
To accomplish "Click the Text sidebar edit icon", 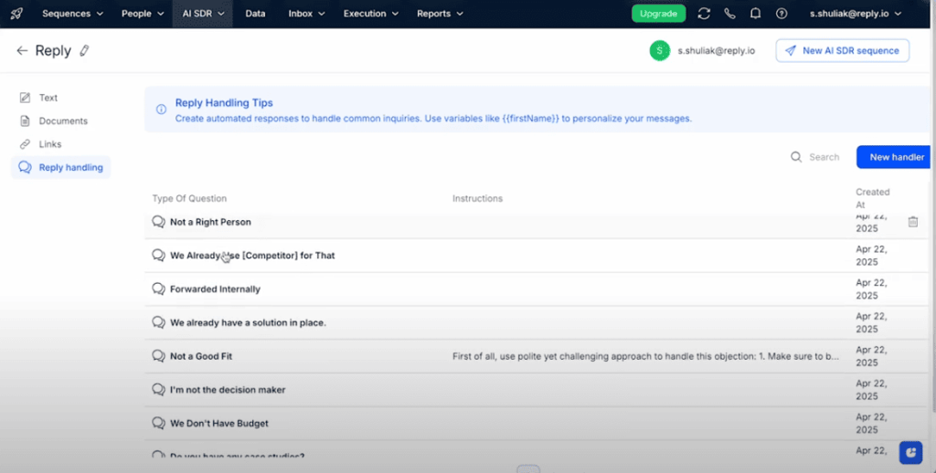I will (x=25, y=97).
